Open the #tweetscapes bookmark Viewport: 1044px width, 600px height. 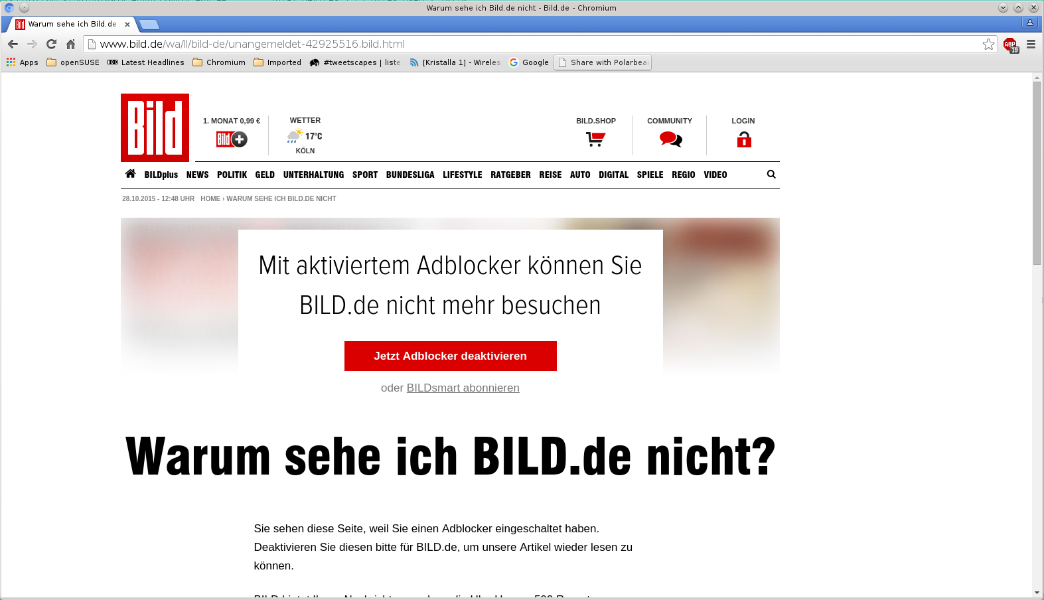[355, 62]
